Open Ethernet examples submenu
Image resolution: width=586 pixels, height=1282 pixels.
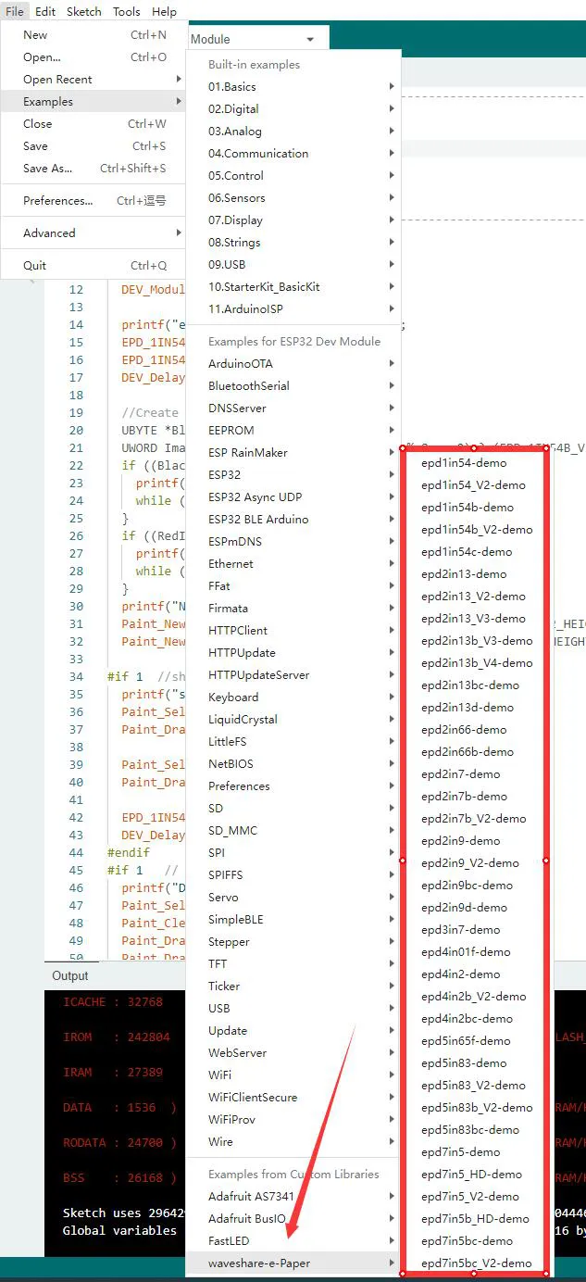[293, 564]
